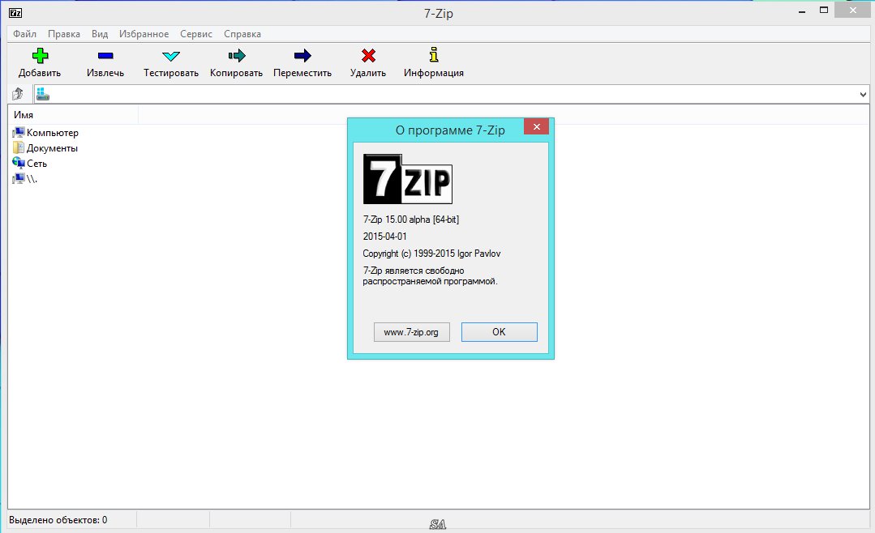Minimize the 7-Zip main window

(x=802, y=11)
